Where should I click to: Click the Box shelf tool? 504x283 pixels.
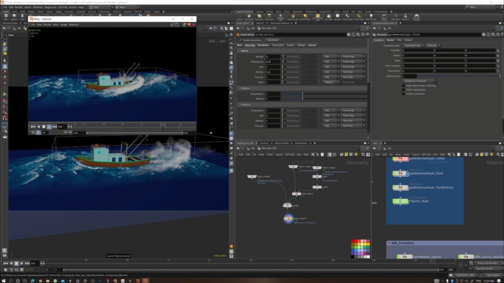(x=6, y=16)
